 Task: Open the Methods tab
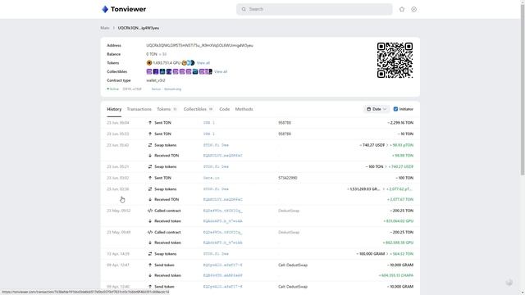[x=244, y=109]
